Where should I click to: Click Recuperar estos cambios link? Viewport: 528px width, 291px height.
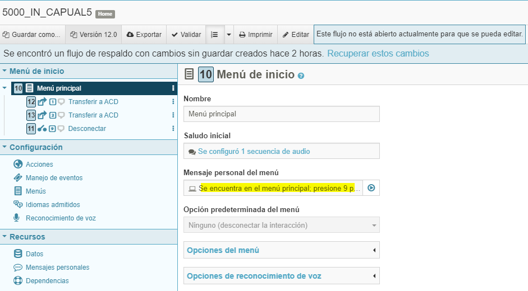point(378,53)
